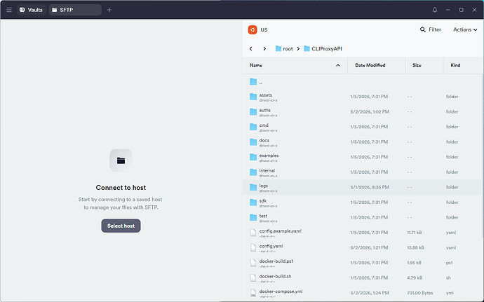Add a new tab with plus icon

[109, 10]
